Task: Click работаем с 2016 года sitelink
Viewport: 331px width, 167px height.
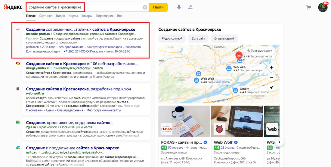Action: 41,47
